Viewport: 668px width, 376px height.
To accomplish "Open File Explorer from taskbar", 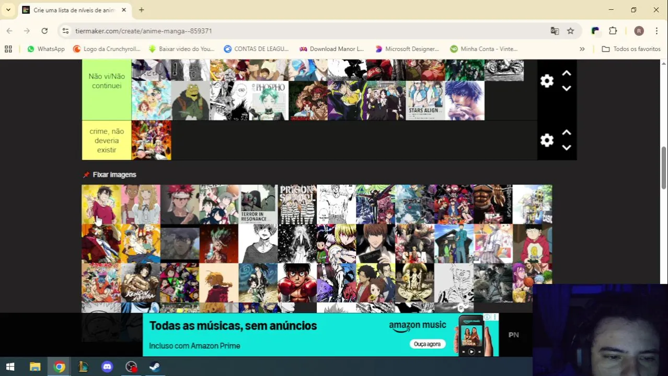I will pyautogui.click(x=35, y=367).
